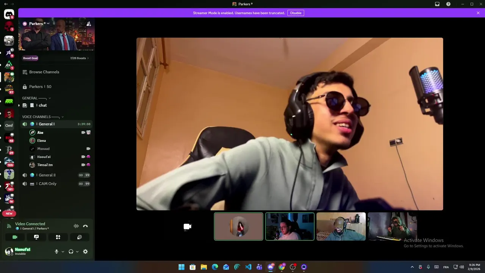Select the fourth participant tile with hooded user
The image size is (485, 273).
point(392,226)
